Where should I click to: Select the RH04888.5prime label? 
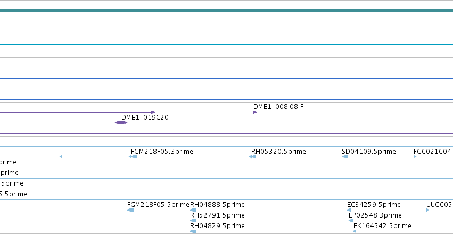pos(217,205)
